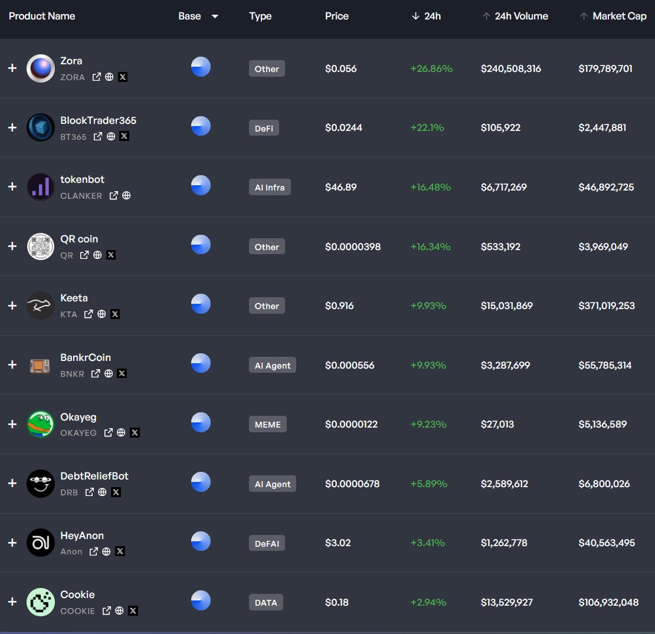Click Base chain icon in Zora row
Screen dimensions: 655x634
tap(201, 67)
